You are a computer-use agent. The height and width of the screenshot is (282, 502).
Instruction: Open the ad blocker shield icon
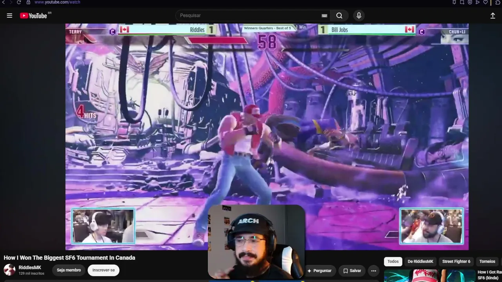(470, 2)
